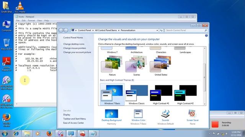The image size is (245, 137).
Task: Show hidden system tray icons
Action: click(209, 134)
